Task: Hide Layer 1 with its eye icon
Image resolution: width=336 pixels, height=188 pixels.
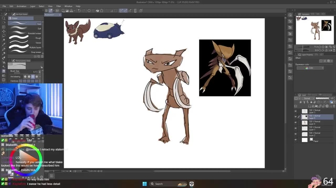Action: [296, 128]
